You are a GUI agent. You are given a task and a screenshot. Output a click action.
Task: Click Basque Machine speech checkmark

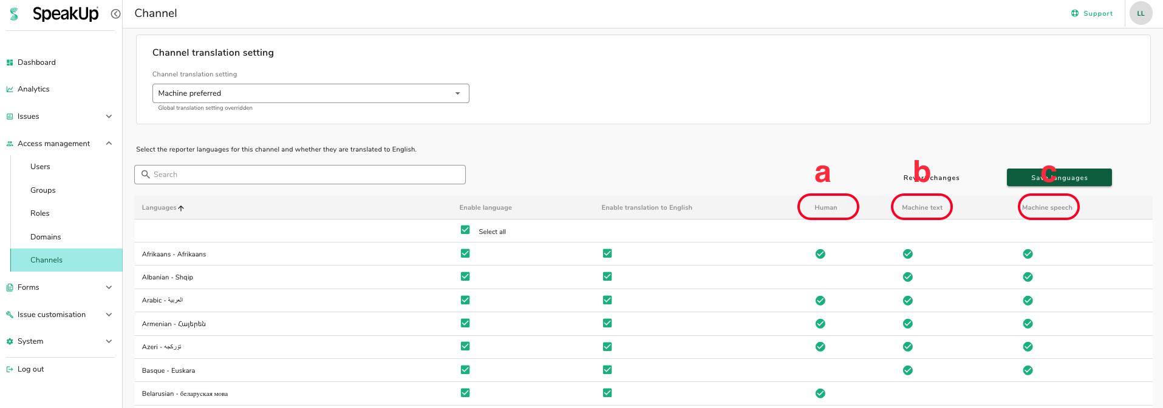[1028, 370]
